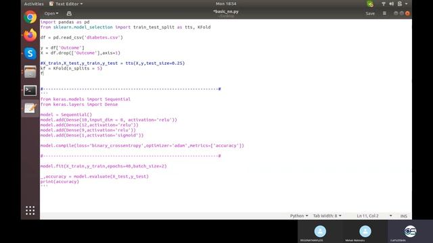Screen dimensions: 433x243
Task: Click the 'from keras.models import Sequential' line
Action: point(85,99)
